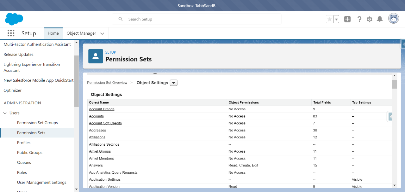
Task: Click the Favorites star icon
Action: [330, 19]
